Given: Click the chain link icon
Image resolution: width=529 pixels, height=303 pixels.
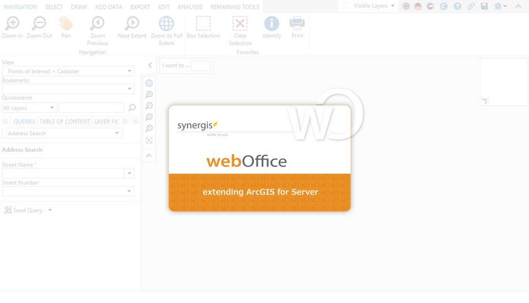Looking at the screenshot, I should click(x=471, y=6).
